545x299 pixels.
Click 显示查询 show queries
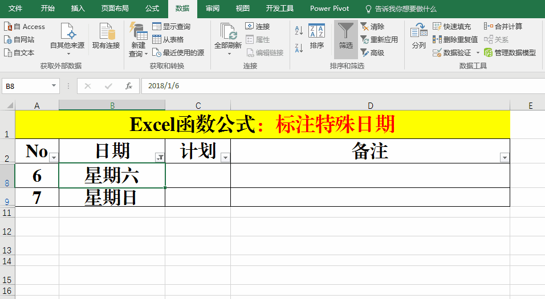[x=172, y=26]
